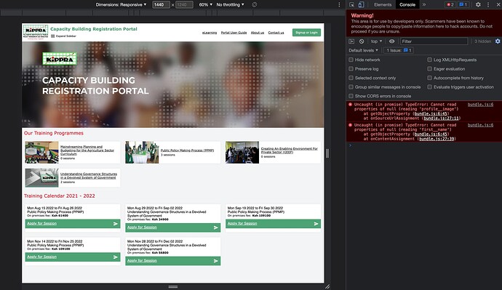The width and height of the screenshot is (502, 290).
Task: Check Evaluate triggers user activation
Action: [430, 87]
